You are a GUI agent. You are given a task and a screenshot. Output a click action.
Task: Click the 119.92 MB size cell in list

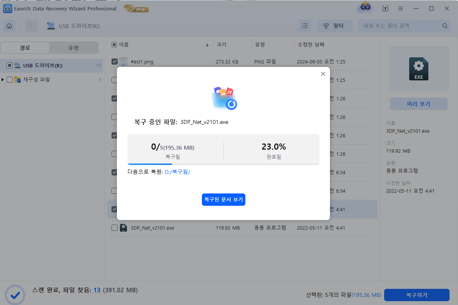(228, 228)
